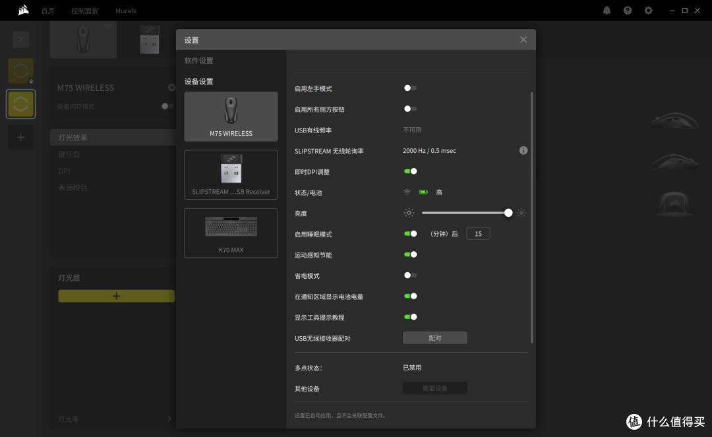The height and width of the screenshot is (437, 712).
Task: Select 灯光效果 menu item
Action: pyautogui.click(x=113, y=137)
